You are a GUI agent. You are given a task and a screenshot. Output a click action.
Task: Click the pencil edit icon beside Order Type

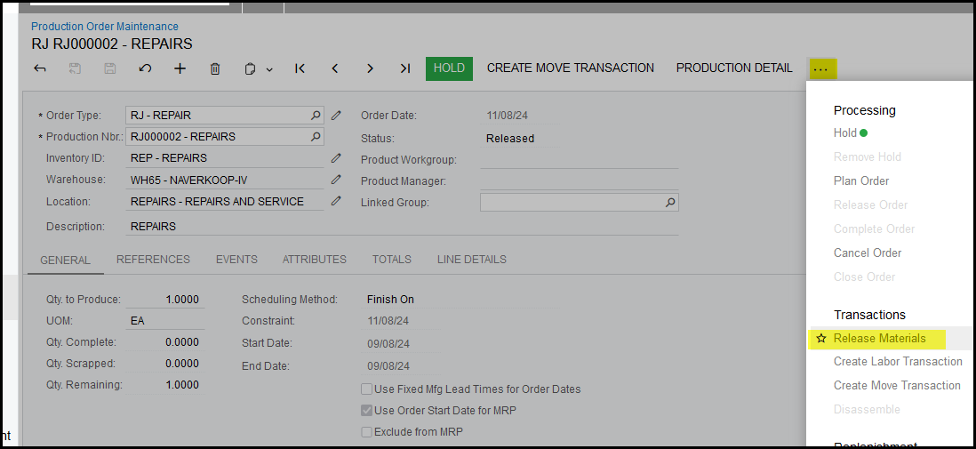(336, 115)
